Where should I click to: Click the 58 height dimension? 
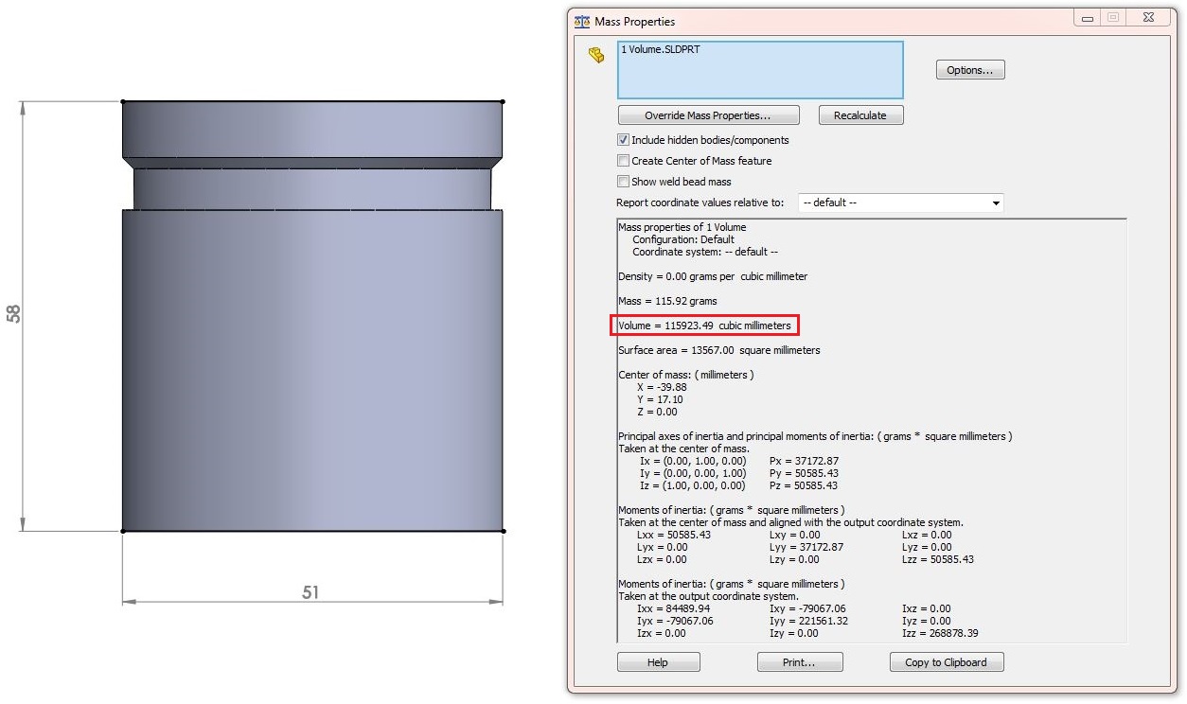pyautogui.click(x=14, y=313)
